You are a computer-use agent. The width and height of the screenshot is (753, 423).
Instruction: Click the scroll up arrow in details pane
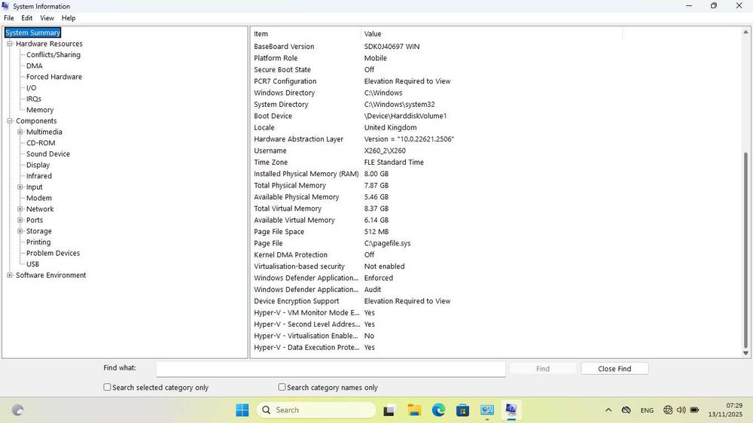[745, 32]
